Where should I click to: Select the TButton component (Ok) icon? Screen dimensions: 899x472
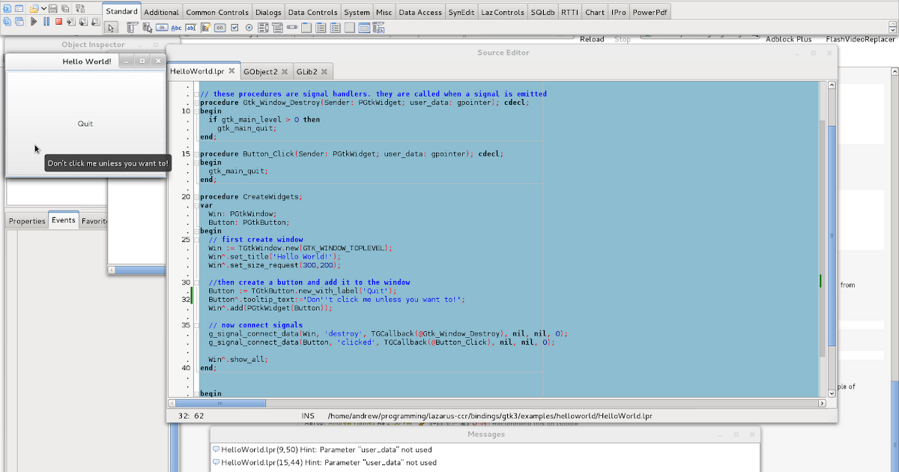[x=162, y=28]
